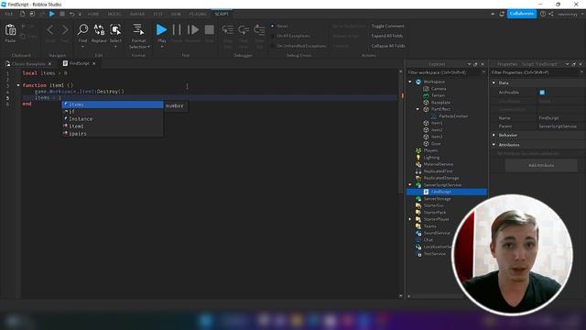Image resolution: width=586 pixels, height=330 pixels.
Task: Switch to the AVATAR ribbon tab
Action: pyautogui.click(x=137, y=14)
